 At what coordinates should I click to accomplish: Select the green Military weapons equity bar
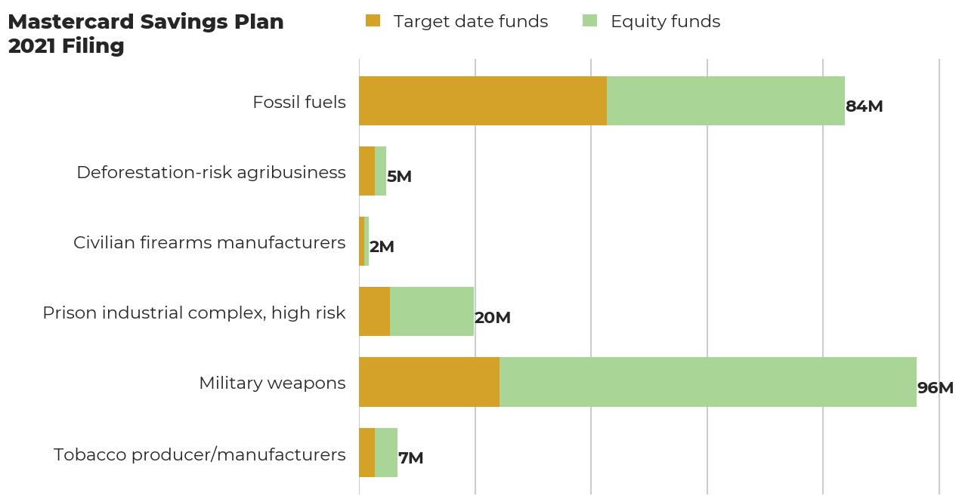pyautogui.click(x=708, y=382)
